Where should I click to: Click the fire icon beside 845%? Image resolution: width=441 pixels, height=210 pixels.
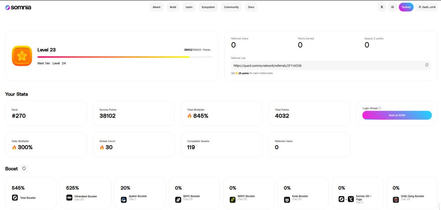click(190, 116)
